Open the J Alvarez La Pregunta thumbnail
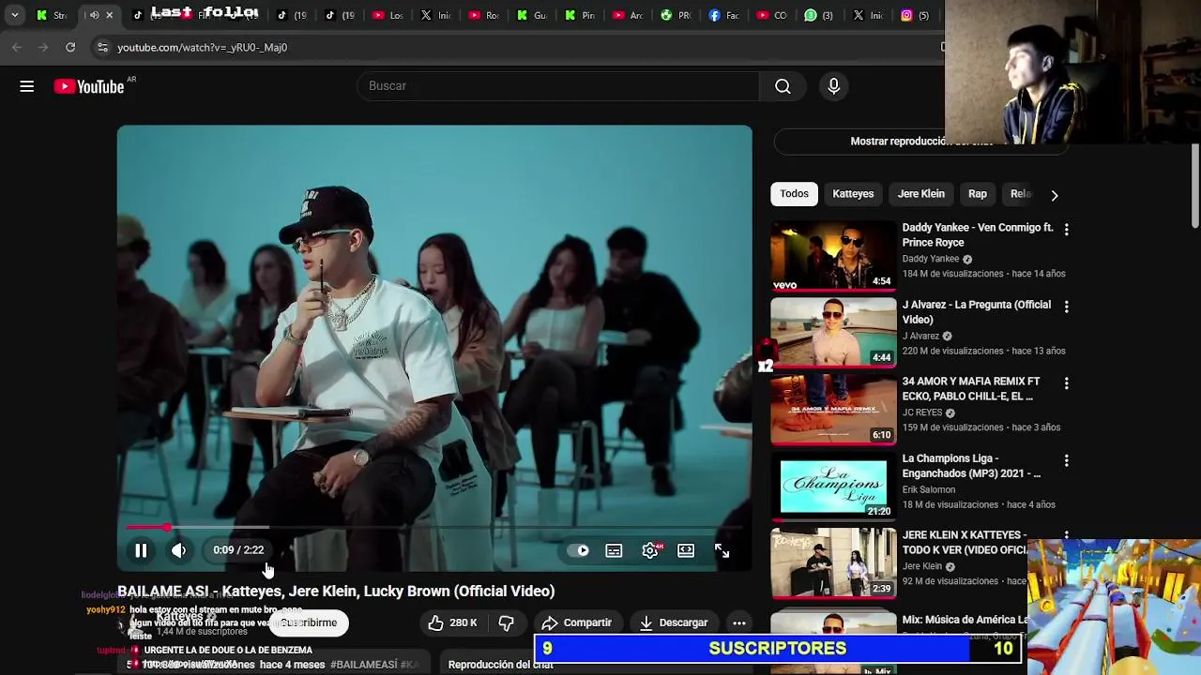Image resolution: width=1201 pixels, height=675 pixels. tap(833, 332)
